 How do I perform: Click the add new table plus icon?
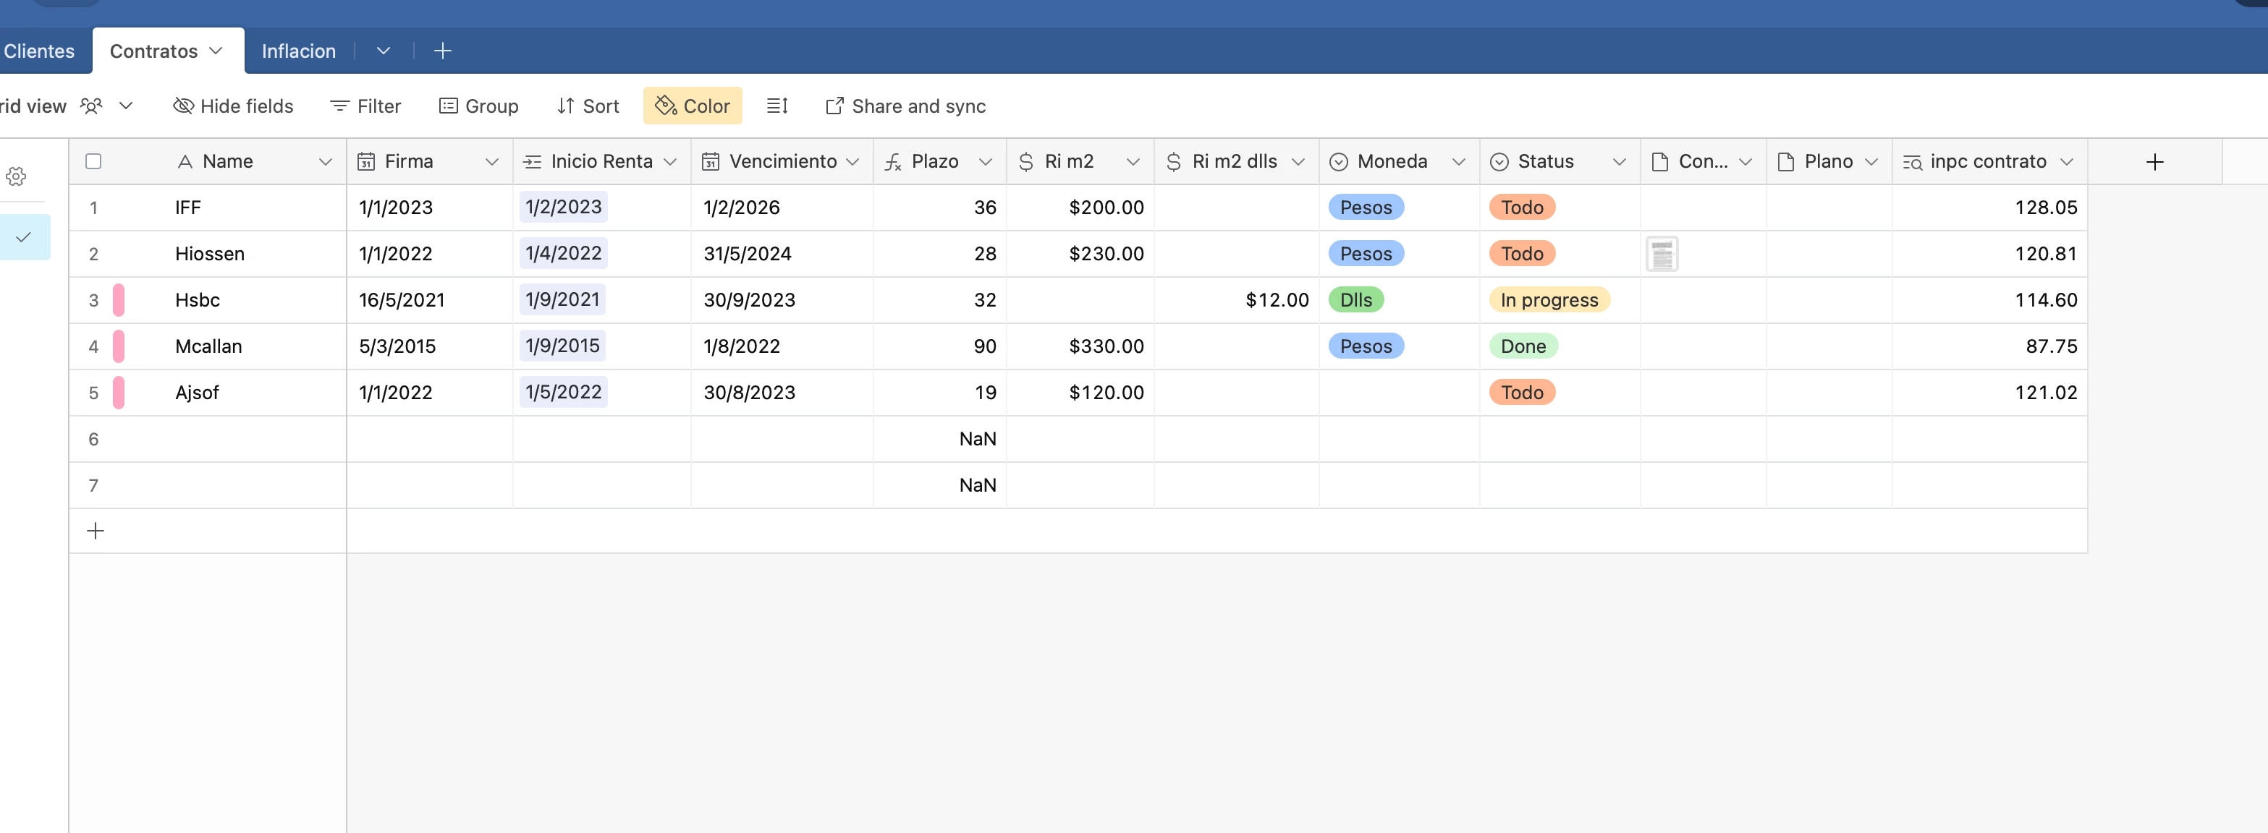(443, 51)
